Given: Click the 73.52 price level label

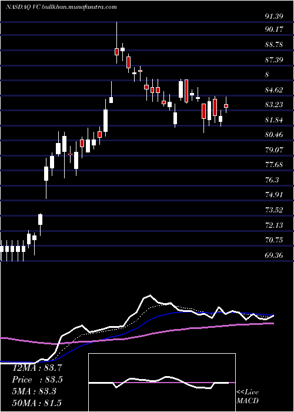Looking at the screenshot, I should tap(274, 210).
